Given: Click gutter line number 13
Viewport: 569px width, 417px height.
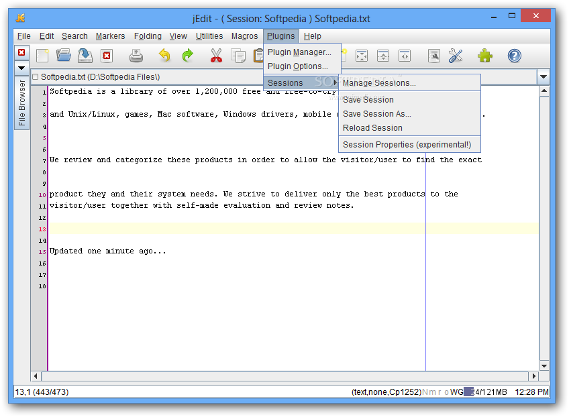Looking at the screenshot, I should (x=42, y=229).
